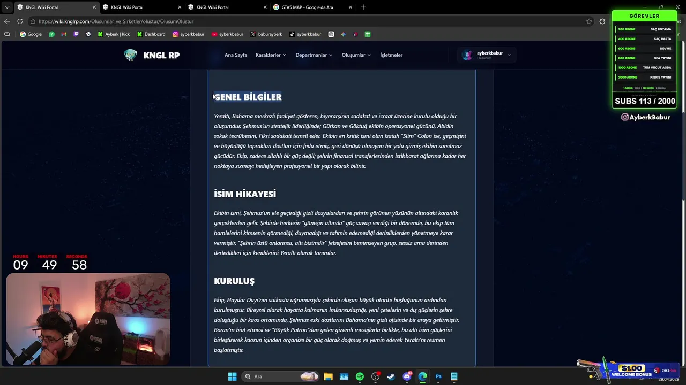Viewport: 686px width, 385px height.
Task: Expand the Departmanlar dropdown menu
Action: [x=314, y=55]
